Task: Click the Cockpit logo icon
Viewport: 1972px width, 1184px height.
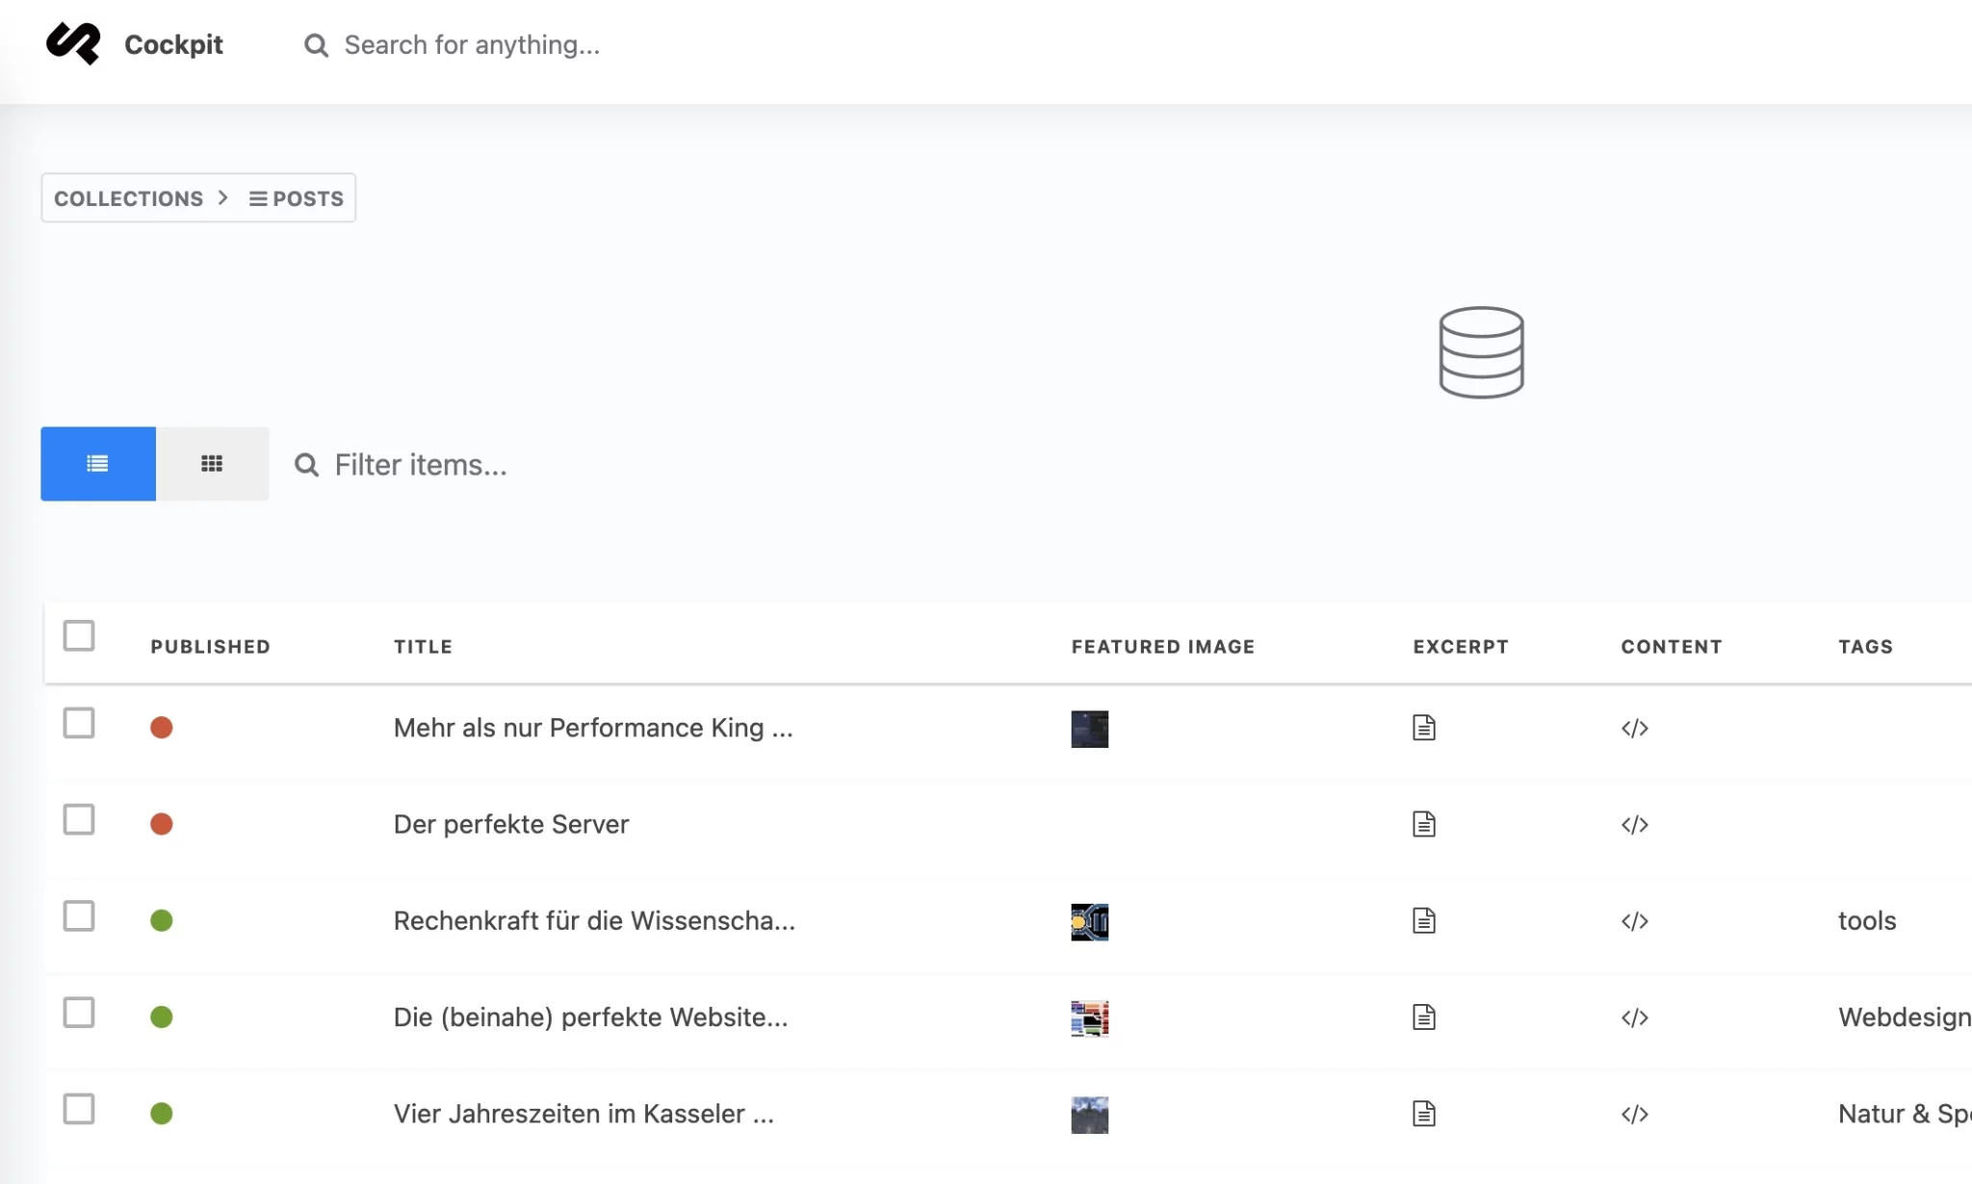Action: click(x=73, y=43)
